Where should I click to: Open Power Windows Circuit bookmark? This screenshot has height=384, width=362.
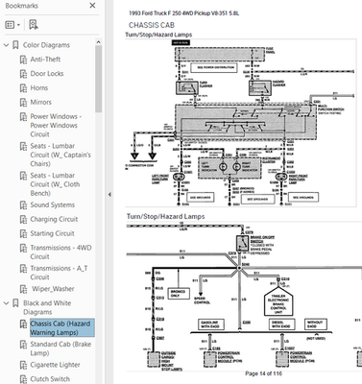click(x=56, y=125)
